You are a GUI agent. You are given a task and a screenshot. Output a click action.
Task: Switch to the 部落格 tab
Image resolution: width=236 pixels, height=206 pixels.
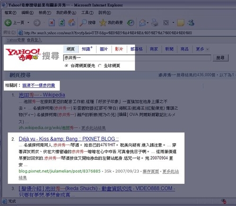coord(137,49)
